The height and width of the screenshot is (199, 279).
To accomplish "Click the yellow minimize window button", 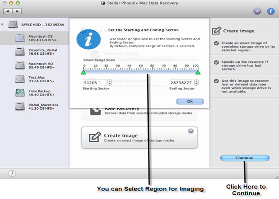I will point(11,3).
